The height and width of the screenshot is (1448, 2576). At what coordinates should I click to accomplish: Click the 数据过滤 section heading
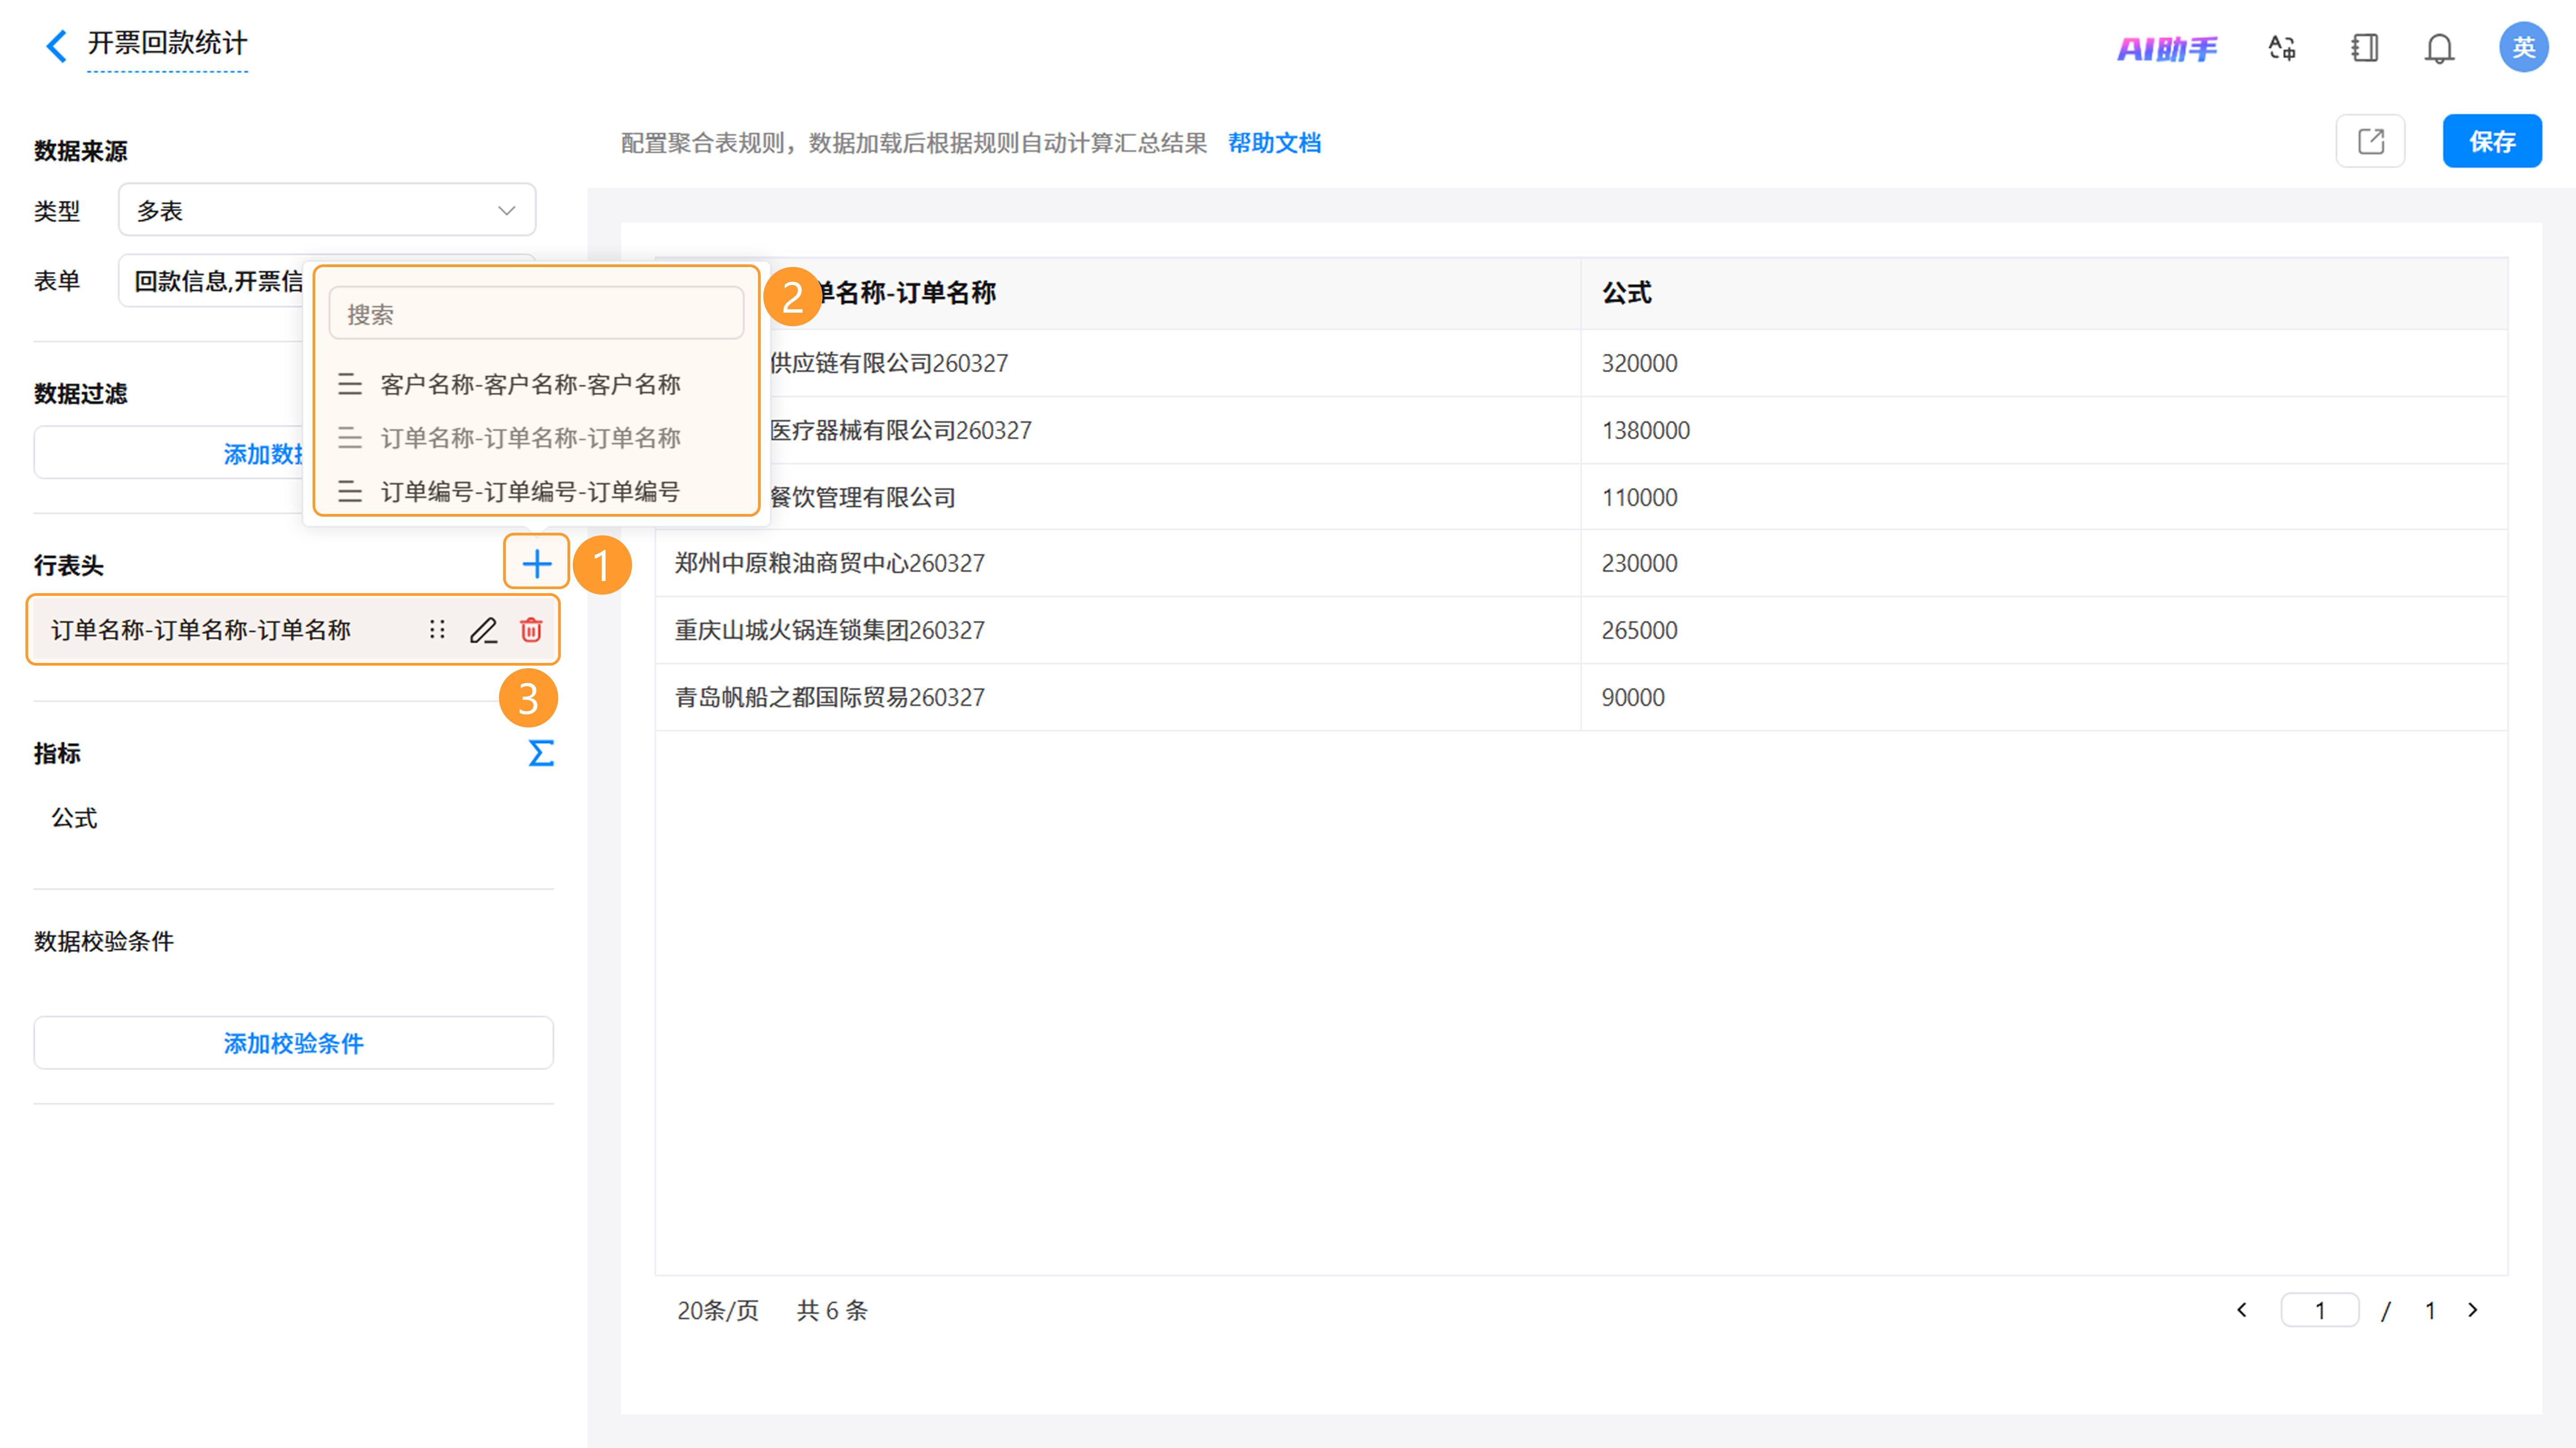point(80,393)
